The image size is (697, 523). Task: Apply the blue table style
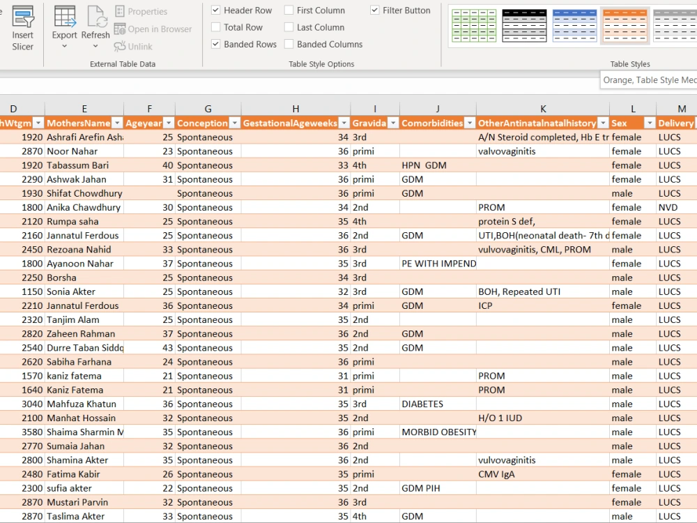[x=574, y=26]
